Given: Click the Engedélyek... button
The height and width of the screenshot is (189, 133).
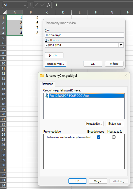Looking at the screenshot, I should pyautogui.click(x=55, y=64).
